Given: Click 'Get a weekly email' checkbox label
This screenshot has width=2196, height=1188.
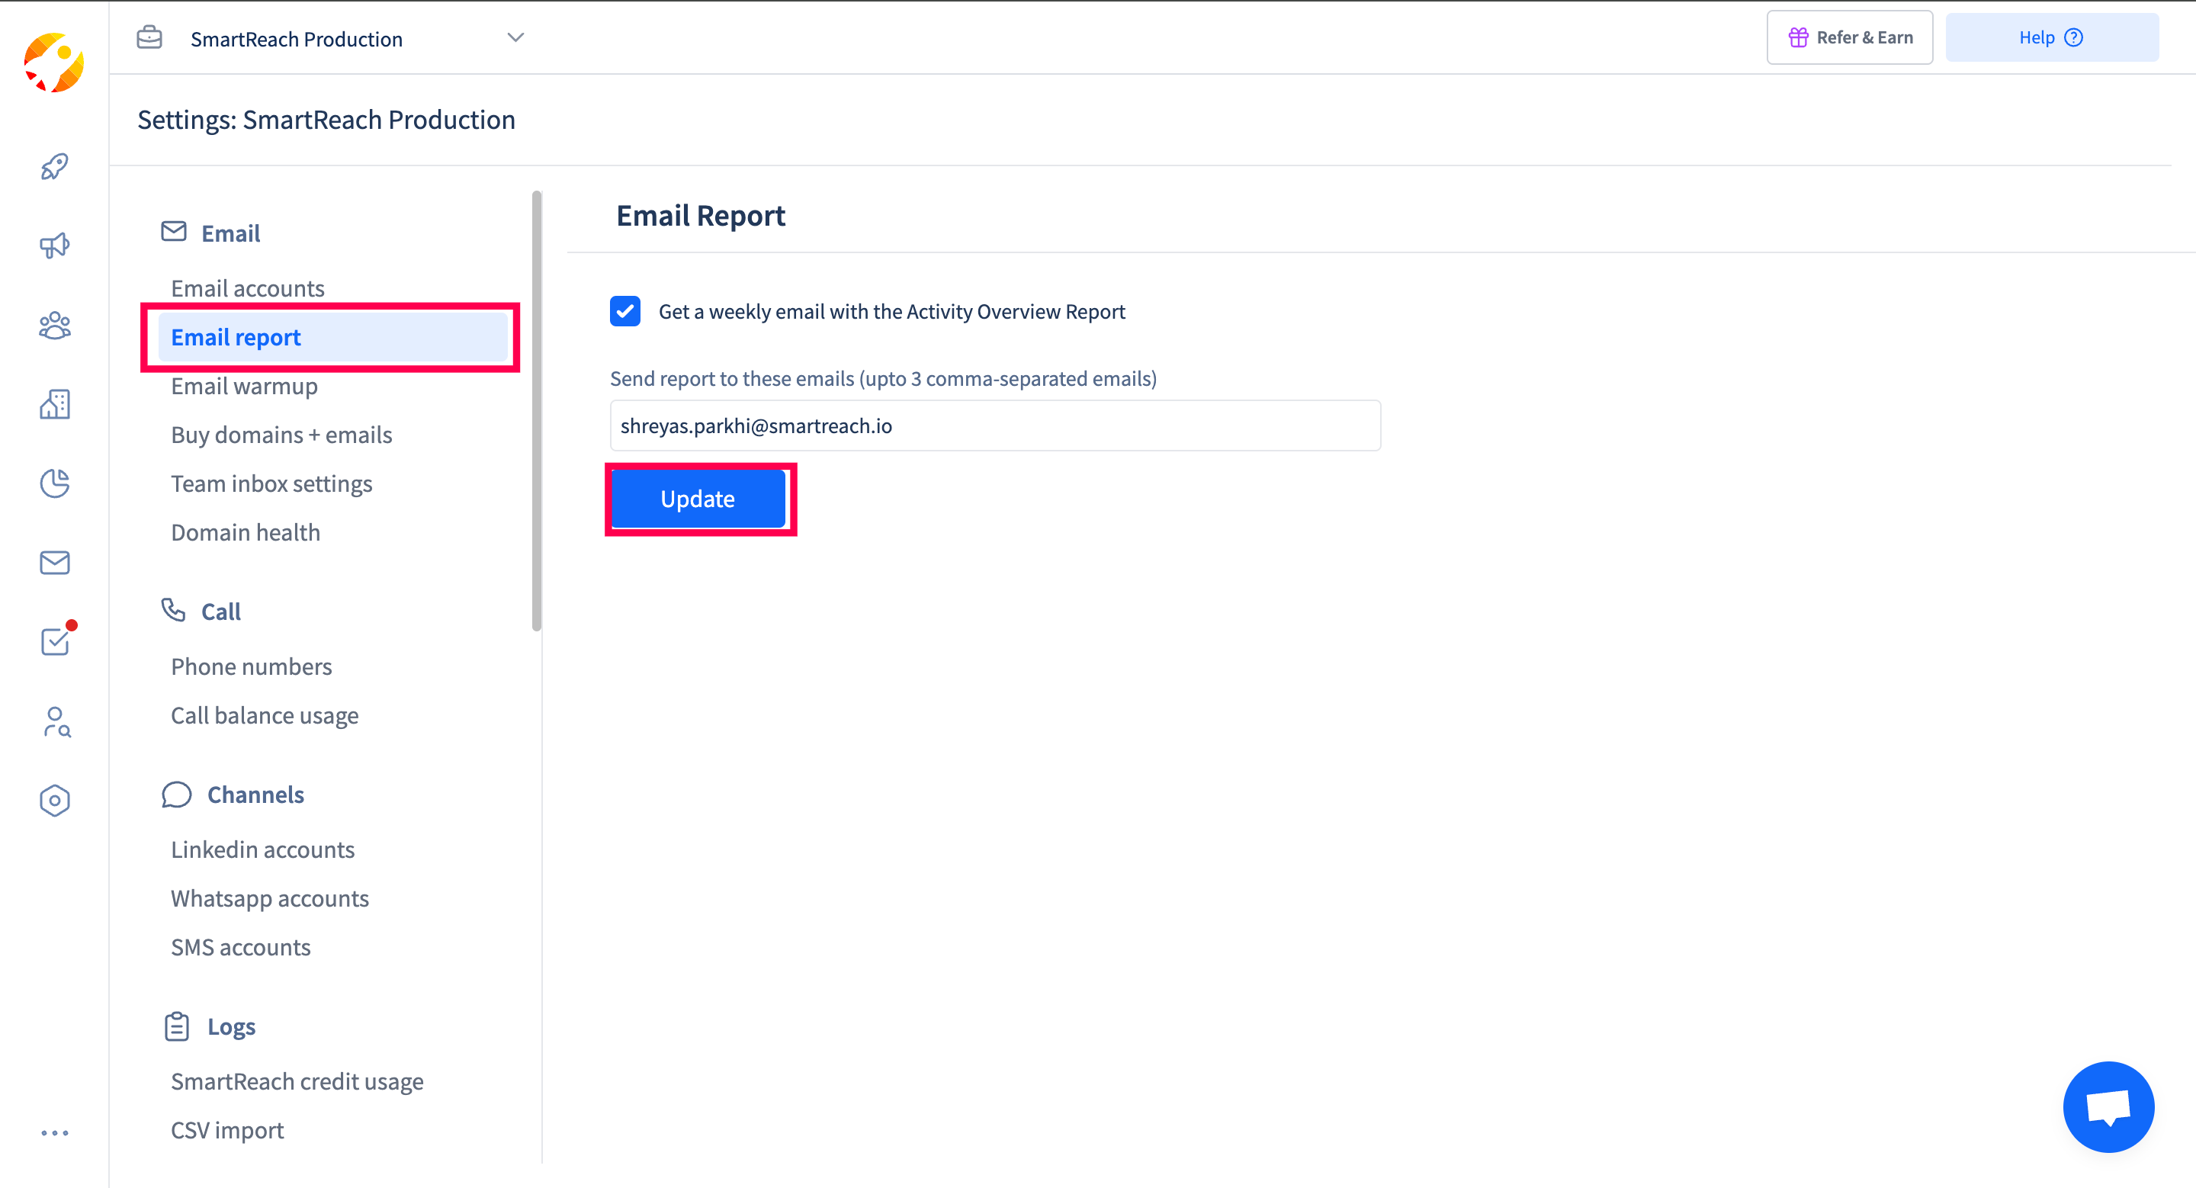Looking at the screenshot, I should (x=891, y=312).
